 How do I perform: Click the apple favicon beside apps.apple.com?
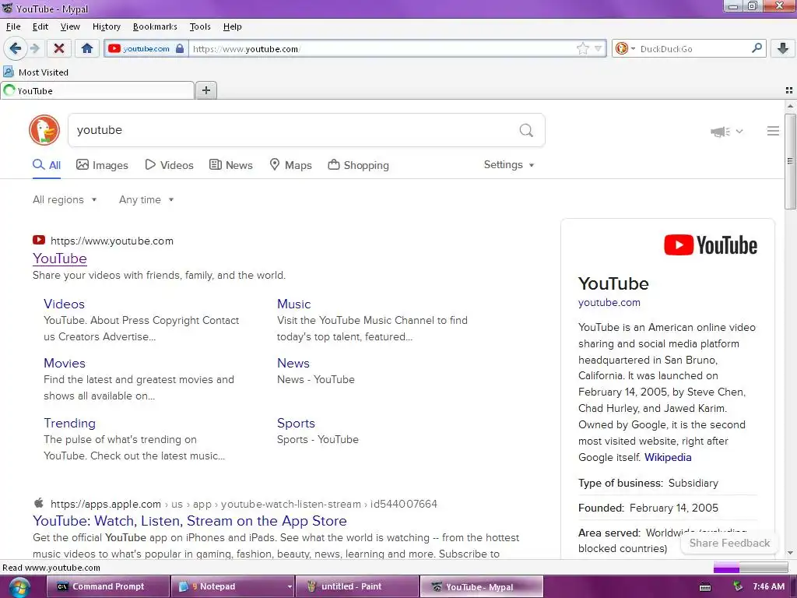click(x=39, y=504)
